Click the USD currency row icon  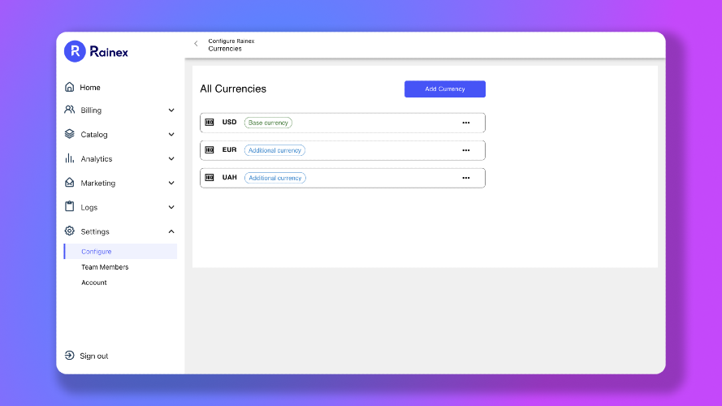tap(210, 123)
